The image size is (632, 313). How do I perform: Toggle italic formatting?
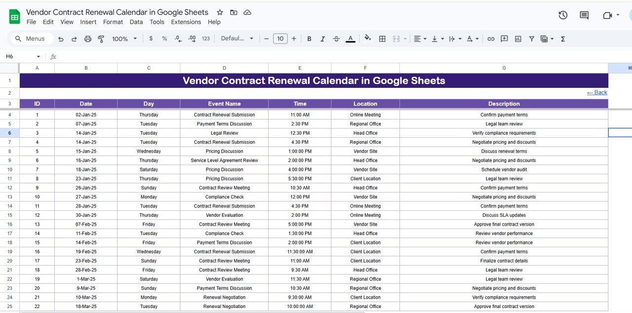[322, 39]
